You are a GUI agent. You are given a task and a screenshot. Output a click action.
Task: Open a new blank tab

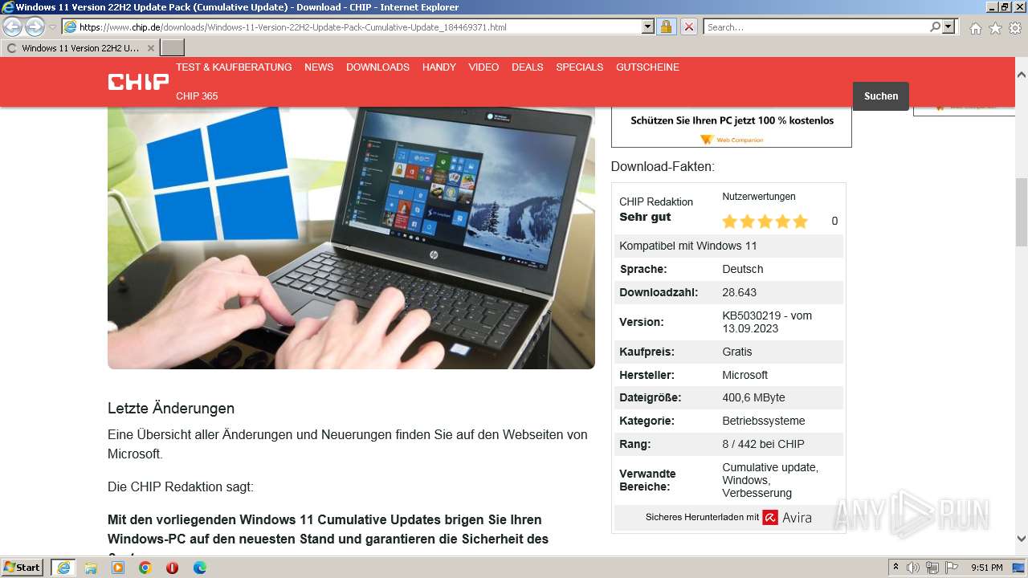point(173,48)
